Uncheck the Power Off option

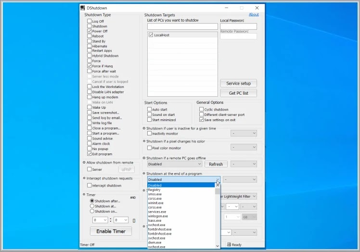tap(90, 31)
